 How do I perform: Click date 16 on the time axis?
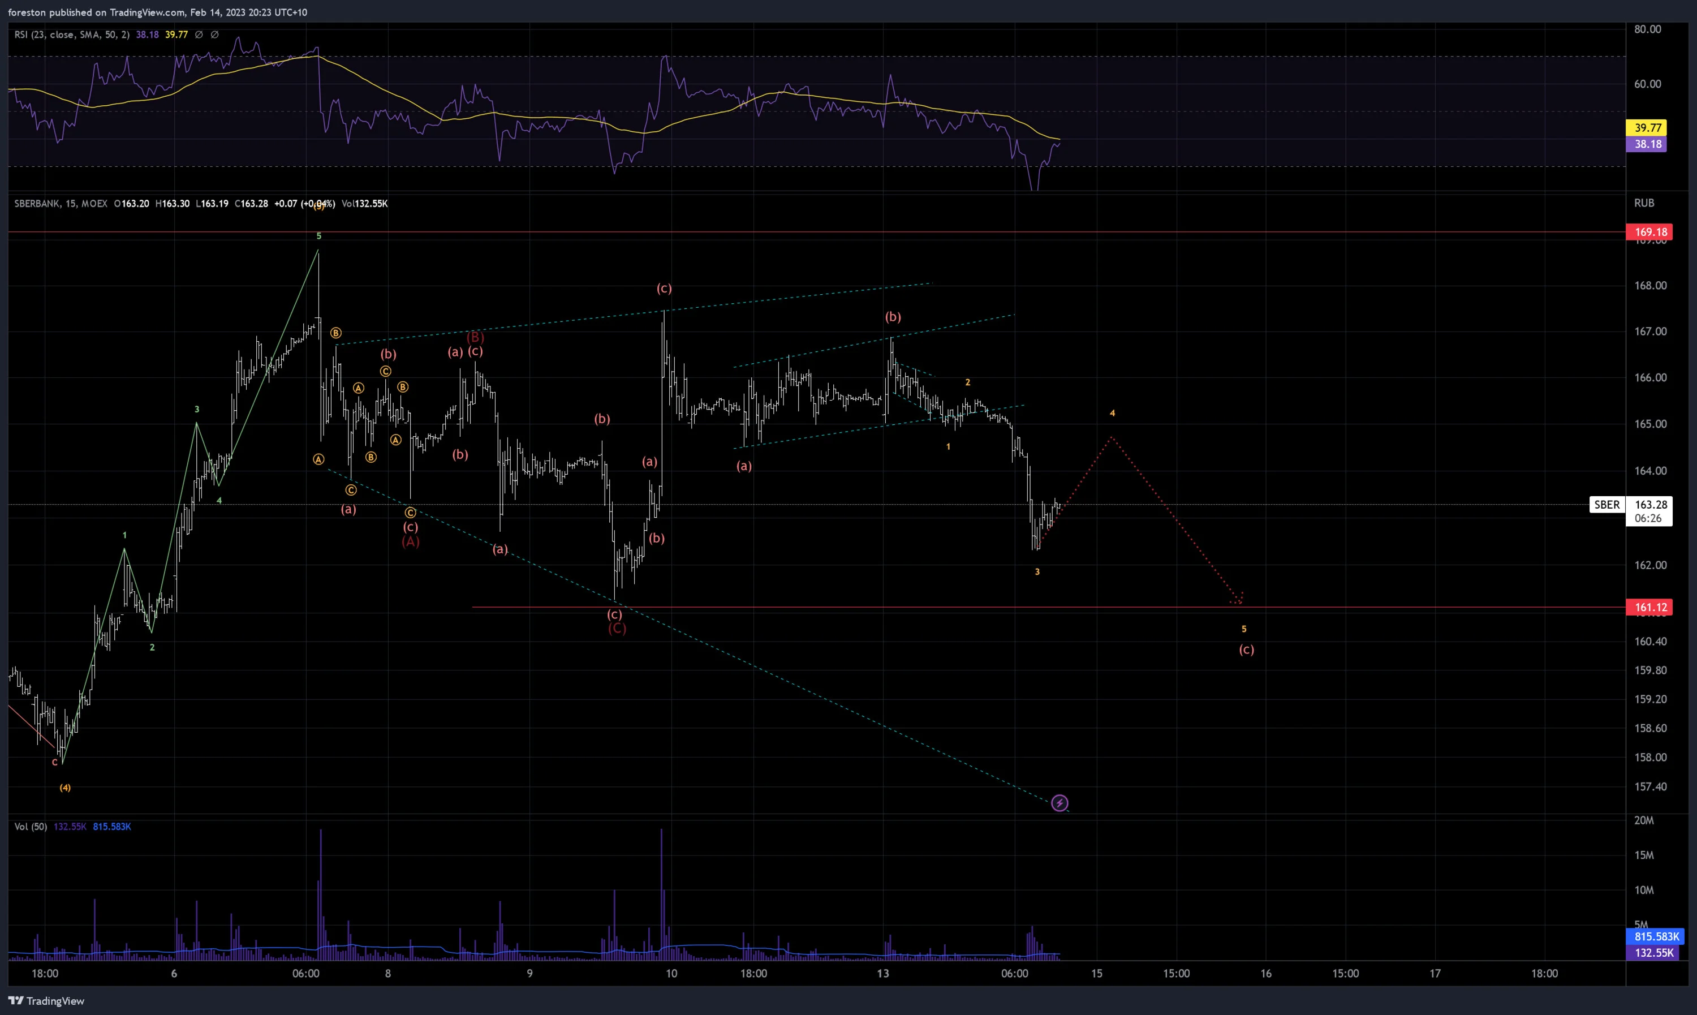coord(1265,973)
